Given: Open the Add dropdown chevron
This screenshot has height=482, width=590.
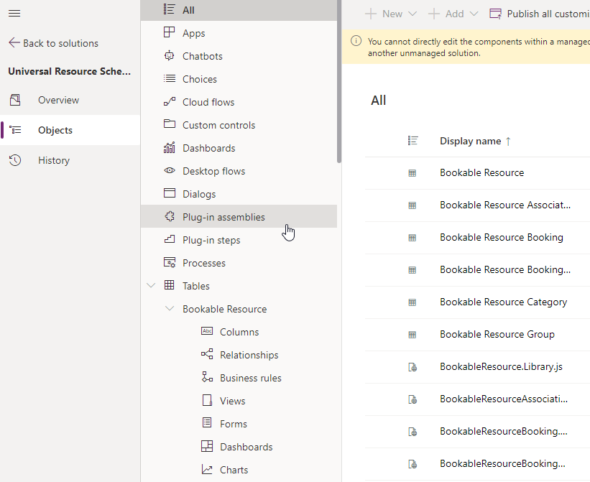Looking at the screenshot, I should point(474,14).
